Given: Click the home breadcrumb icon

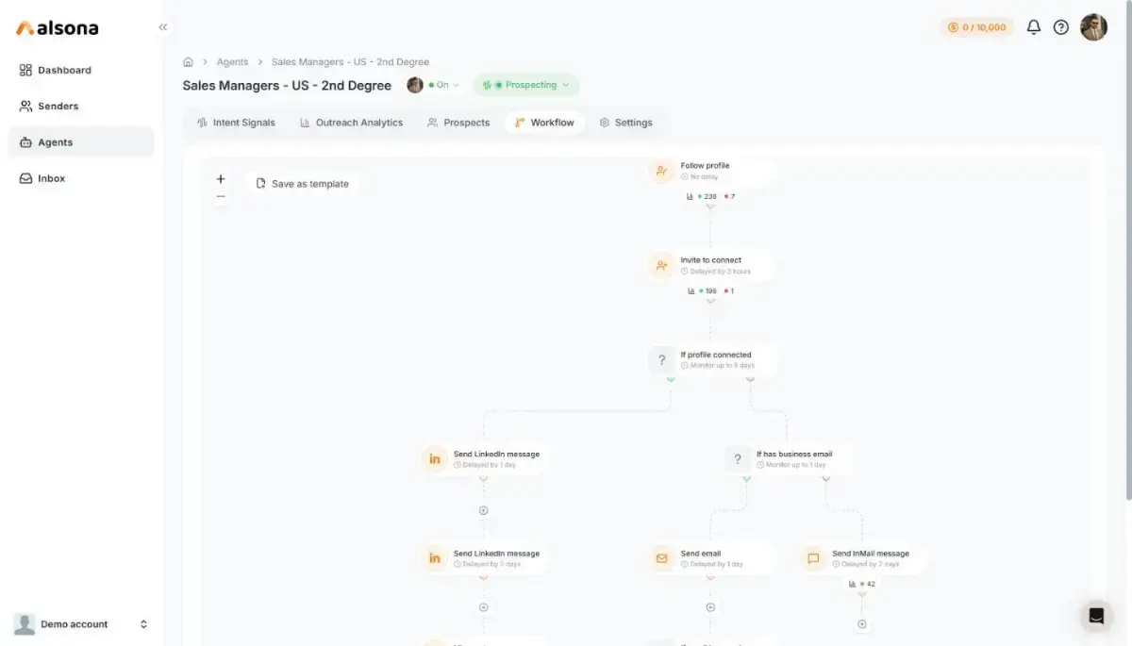Looking at the screenshot, I should 188,62.
